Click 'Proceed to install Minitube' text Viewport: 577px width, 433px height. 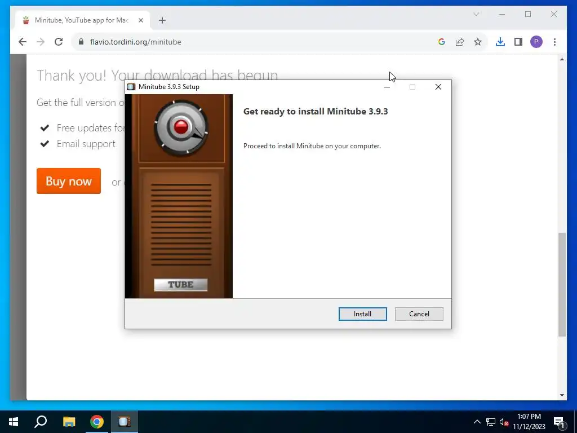coord(312,146)
